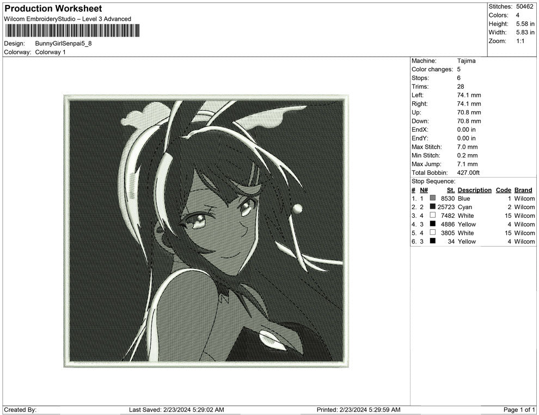Click the 'Production Worksheet' title
The width and height of the screenshot is (539, 415).
click(53, 9)
